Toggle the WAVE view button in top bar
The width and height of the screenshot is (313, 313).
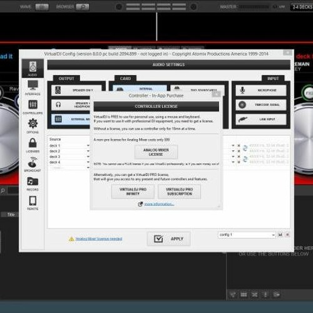(42, 7)
